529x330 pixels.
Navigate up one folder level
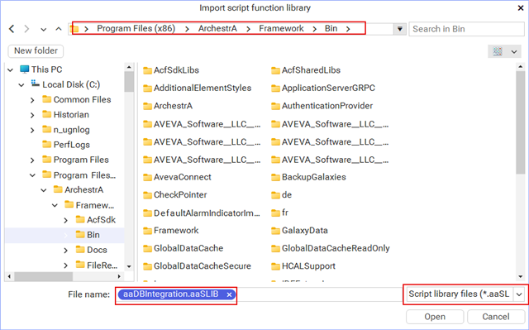click(59, 29)
